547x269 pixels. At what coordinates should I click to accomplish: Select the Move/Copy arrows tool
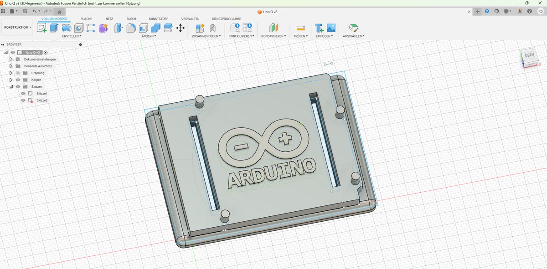click(x=180, y=28)
